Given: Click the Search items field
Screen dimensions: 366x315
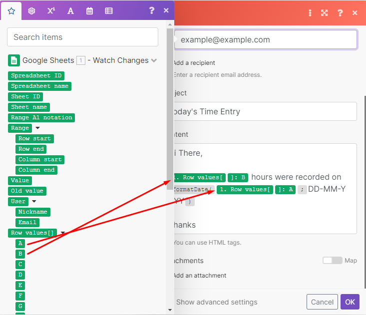Looking at the screenshot, I should [82, 37].
